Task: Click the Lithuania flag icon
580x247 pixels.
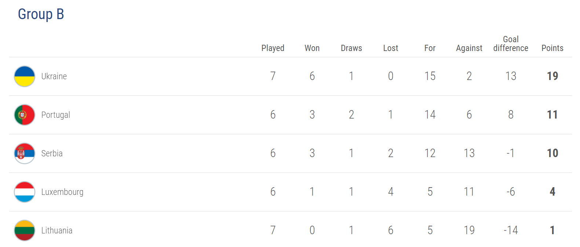Action: pos(25,230)
